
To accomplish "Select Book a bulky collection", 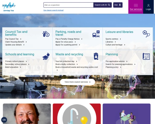I will click(x=65, y=64).
